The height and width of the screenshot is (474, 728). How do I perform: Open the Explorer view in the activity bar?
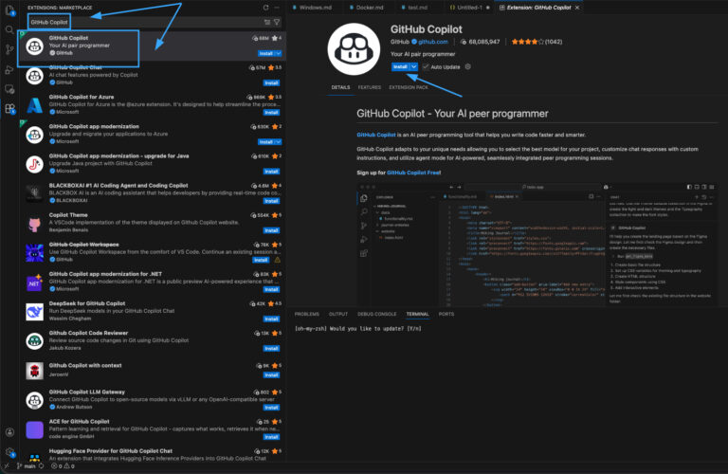pyautogui.click(x=9, y=9)
